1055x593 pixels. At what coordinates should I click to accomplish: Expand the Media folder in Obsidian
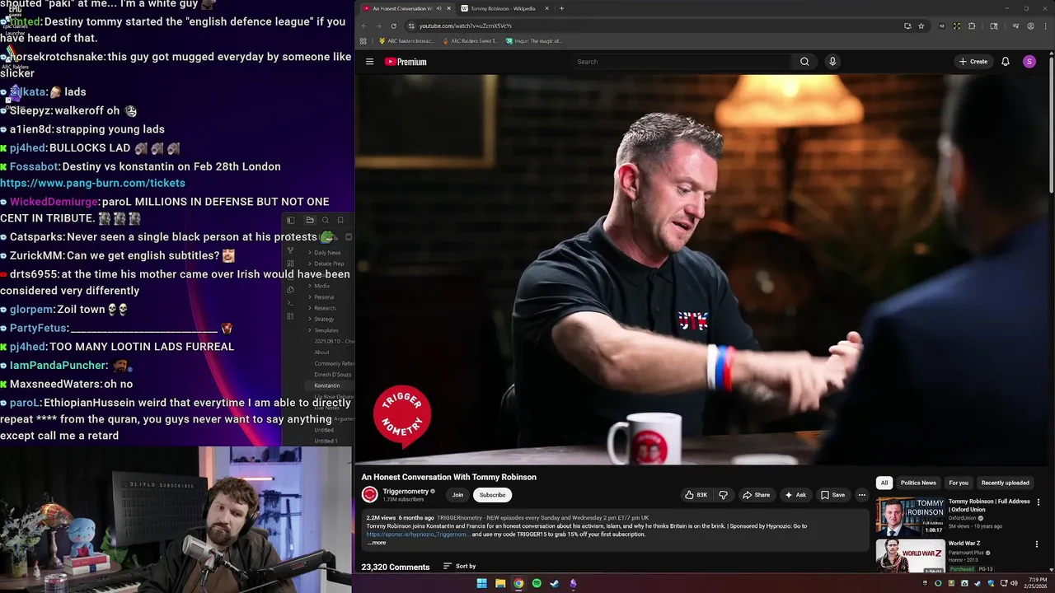pos(321,286)
